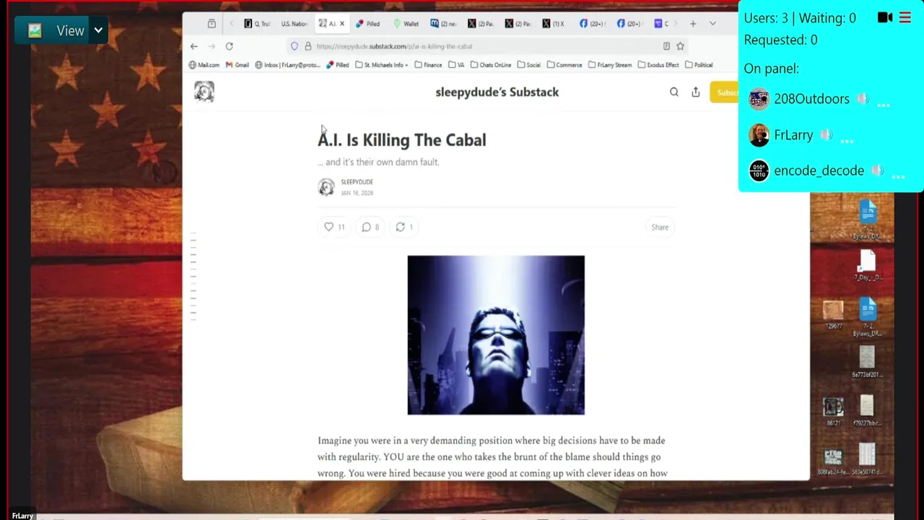Mute FrLarry speaker icon

827,135
